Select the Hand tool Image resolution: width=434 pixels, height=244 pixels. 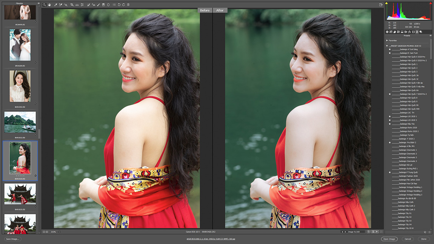49,5
